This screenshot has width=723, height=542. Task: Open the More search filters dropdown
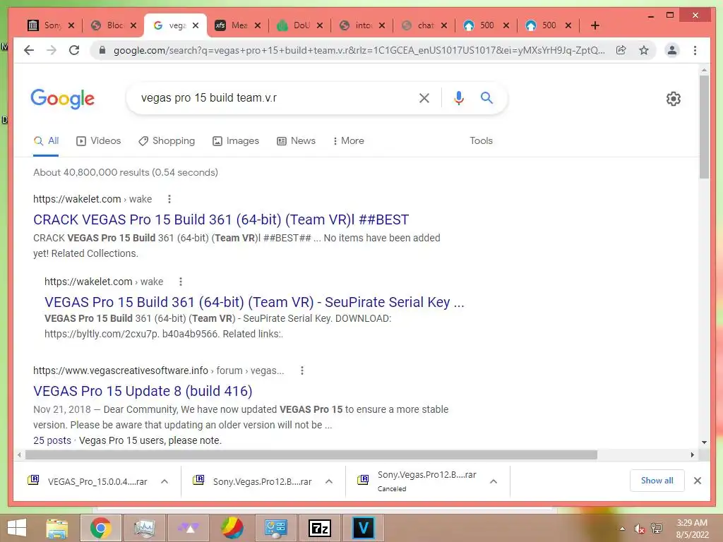[x=348, y=140]
